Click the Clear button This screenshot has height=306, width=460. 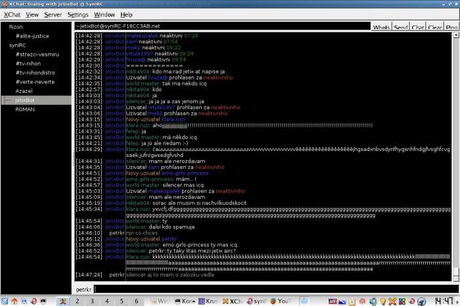(435, 27)
